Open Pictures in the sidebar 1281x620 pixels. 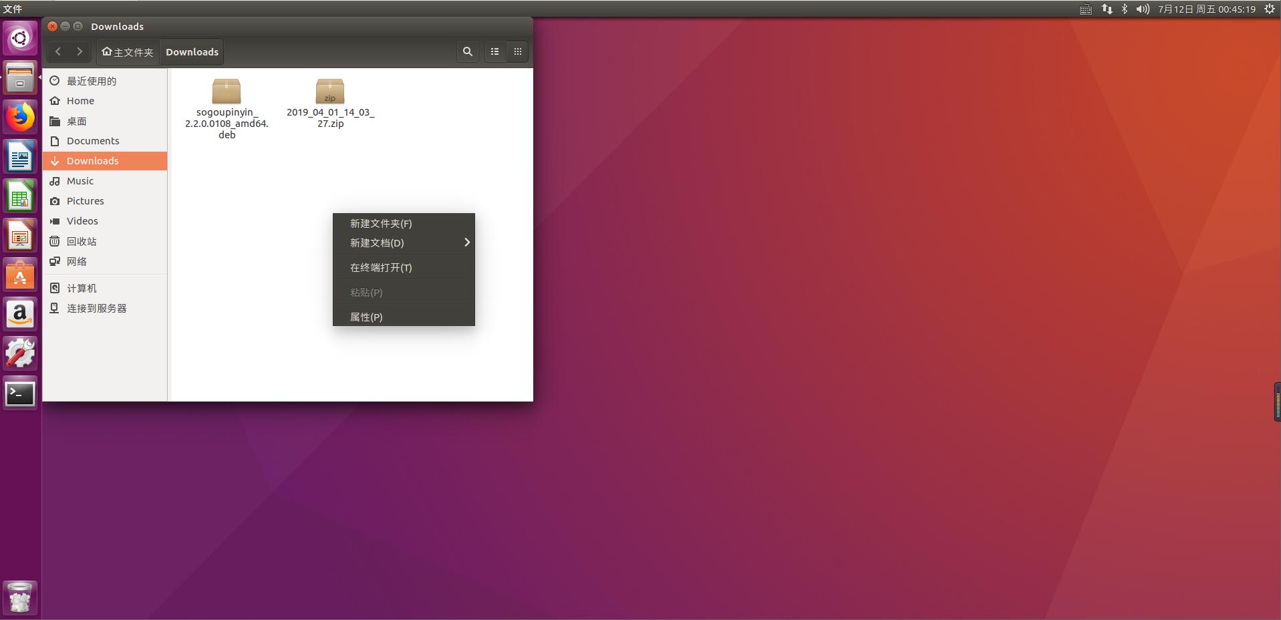coord(105,201)
